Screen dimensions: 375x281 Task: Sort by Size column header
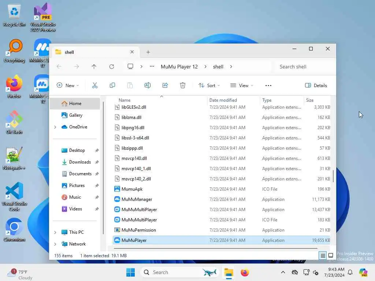pos(310,100)
